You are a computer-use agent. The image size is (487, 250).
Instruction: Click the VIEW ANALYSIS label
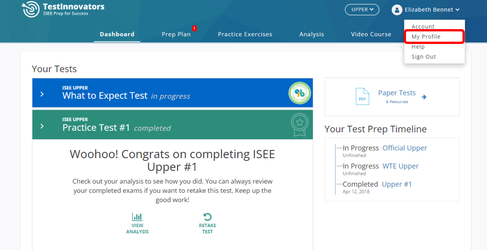pyautogui.click(x=137, y=228)
